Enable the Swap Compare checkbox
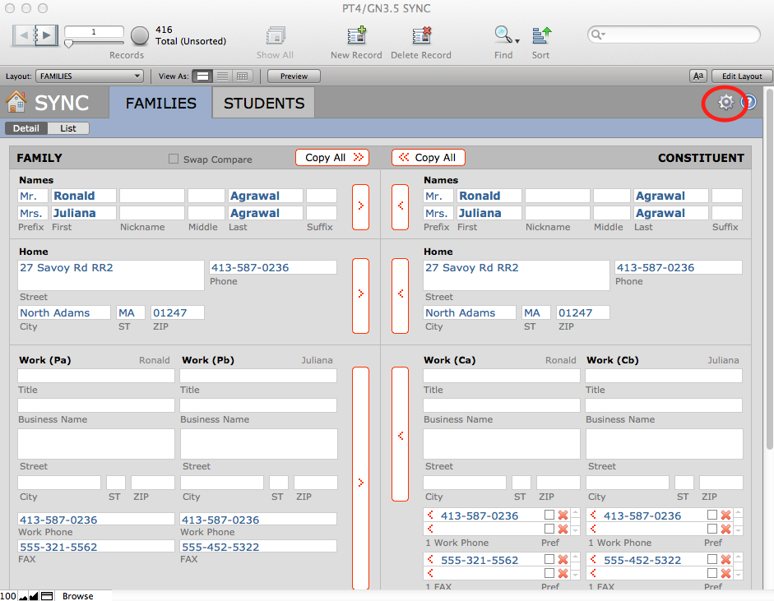774x601 pixels. [x=173, y=159]
